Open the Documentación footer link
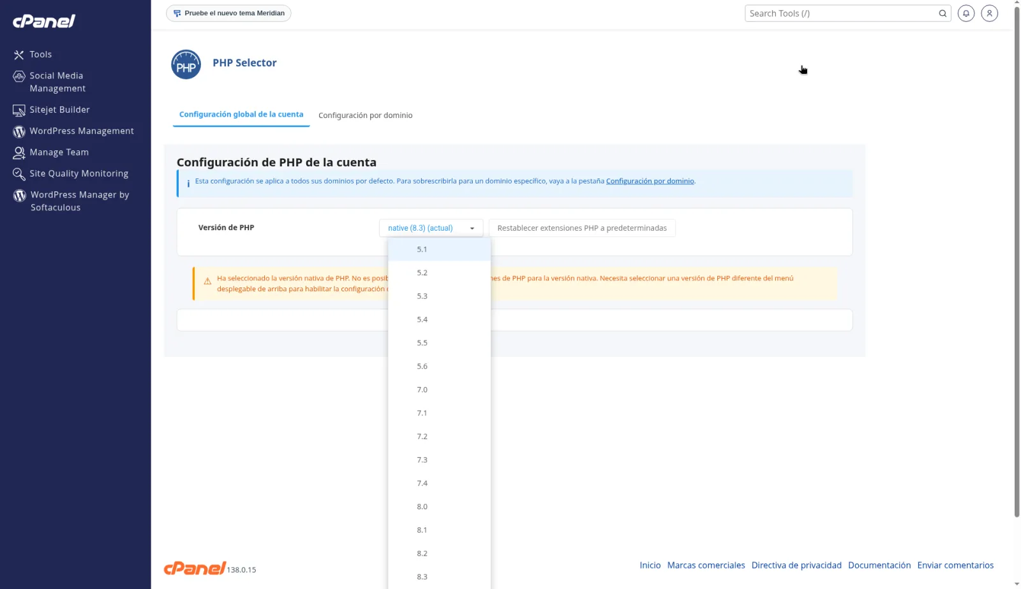1021x589 pixels. click(x=879, y=565)
